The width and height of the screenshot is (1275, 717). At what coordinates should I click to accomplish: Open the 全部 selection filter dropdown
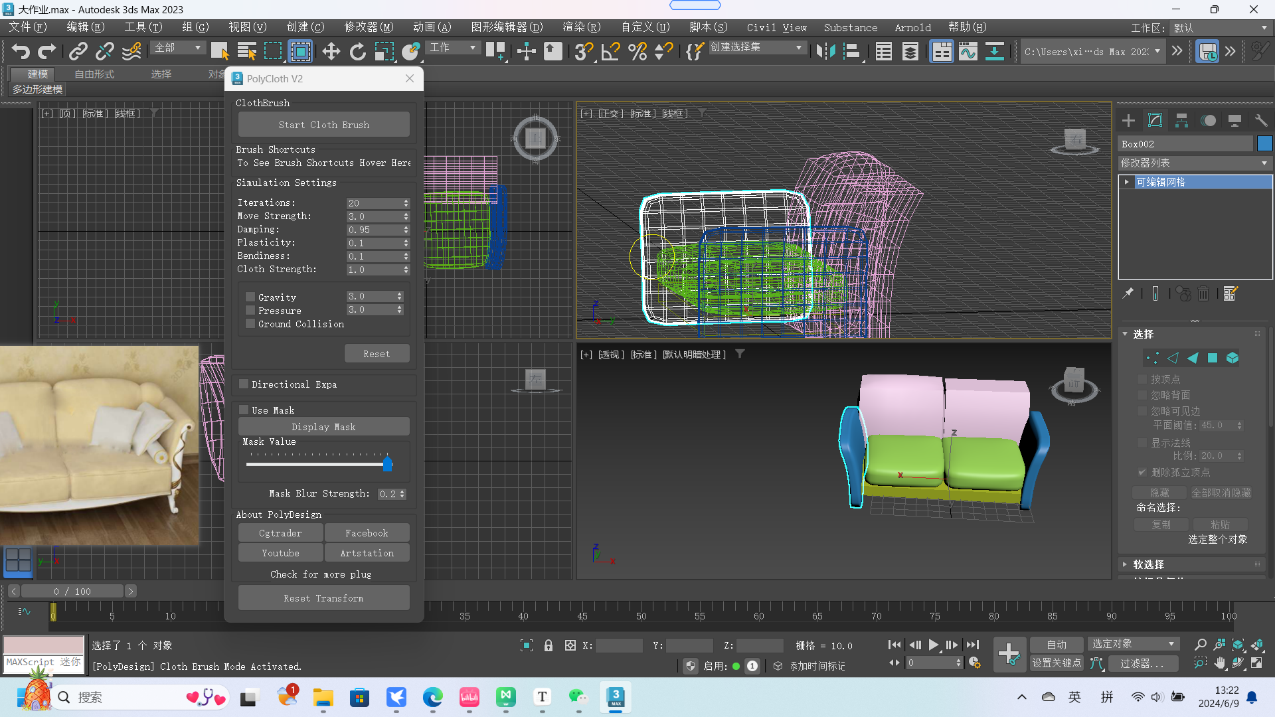[177, 48]
